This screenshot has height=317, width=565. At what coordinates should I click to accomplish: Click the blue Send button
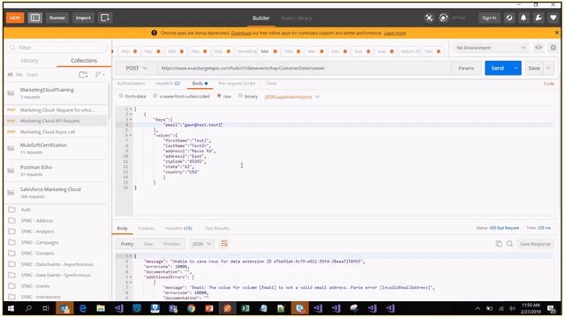pos(498,68)
